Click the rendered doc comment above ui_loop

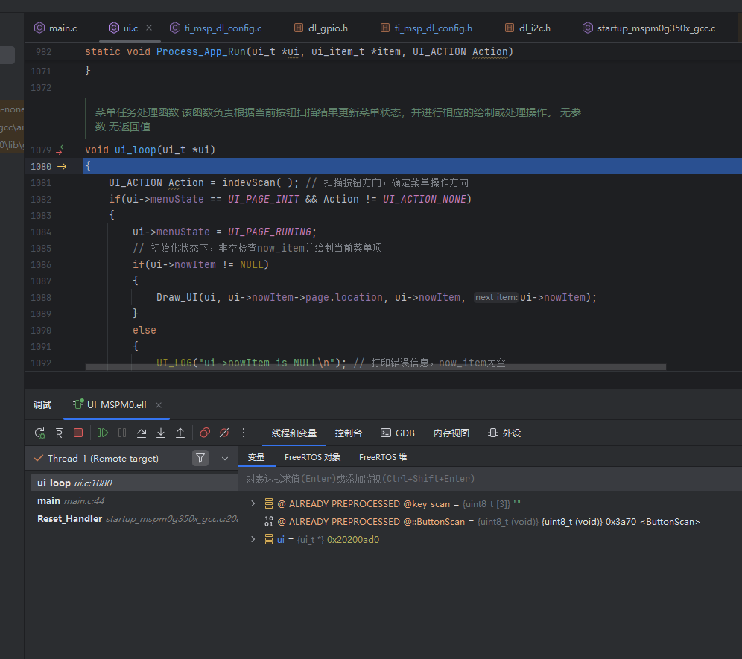338,119
